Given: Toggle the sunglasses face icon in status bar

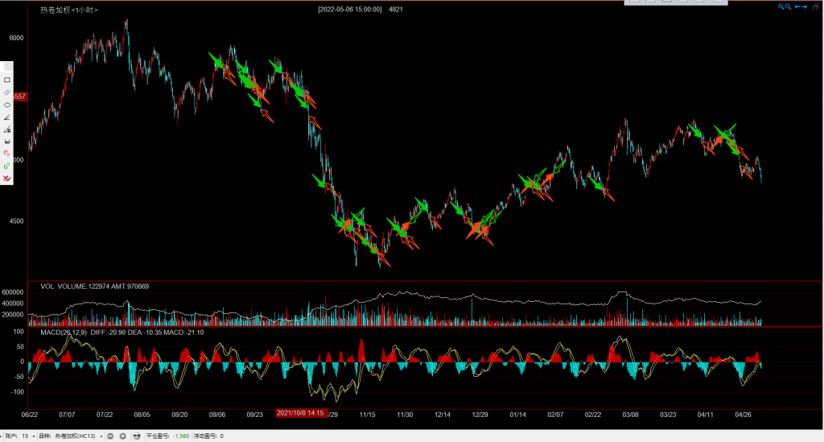Looking at the screenshot, I should coord(137,436).
